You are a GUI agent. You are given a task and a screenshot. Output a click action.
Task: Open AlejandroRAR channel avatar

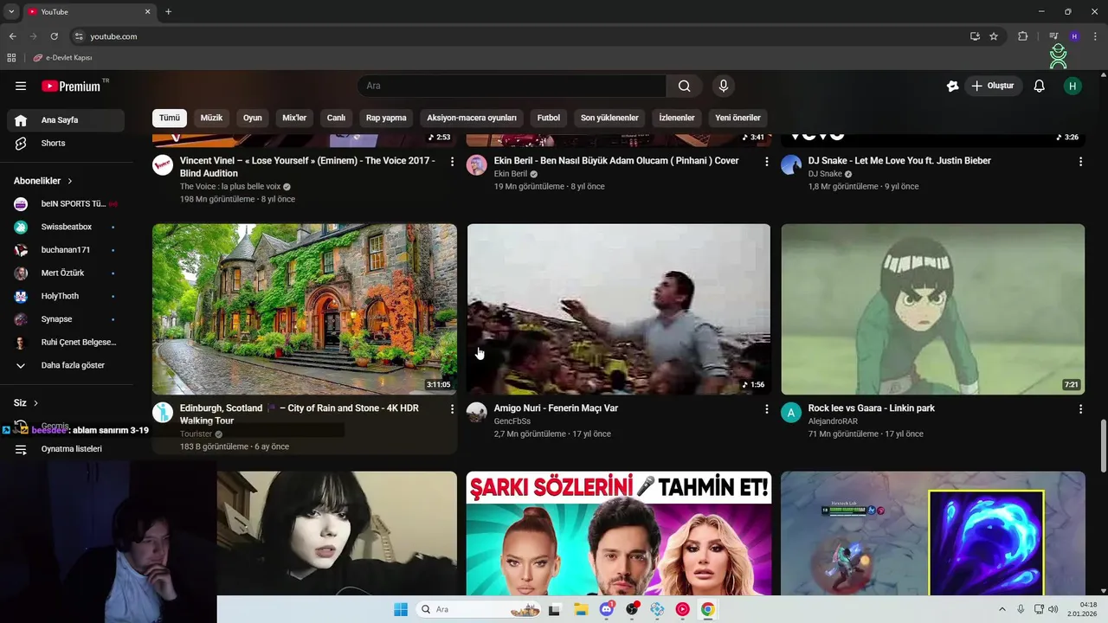click(x=791, y=413)
